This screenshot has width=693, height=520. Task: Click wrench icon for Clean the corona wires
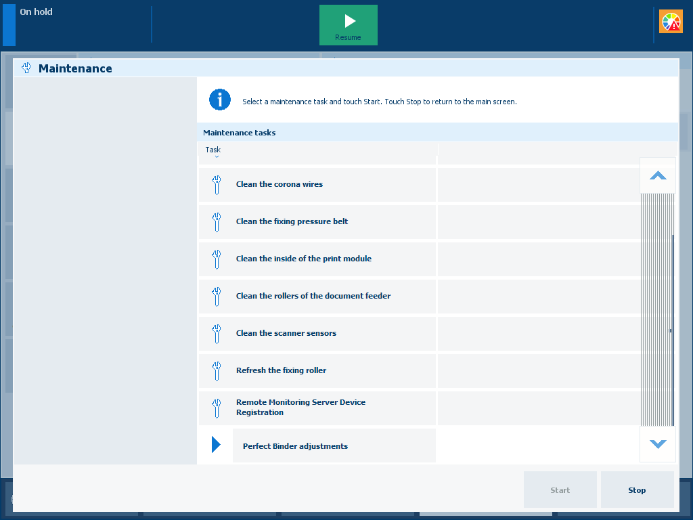coord(217,184)
